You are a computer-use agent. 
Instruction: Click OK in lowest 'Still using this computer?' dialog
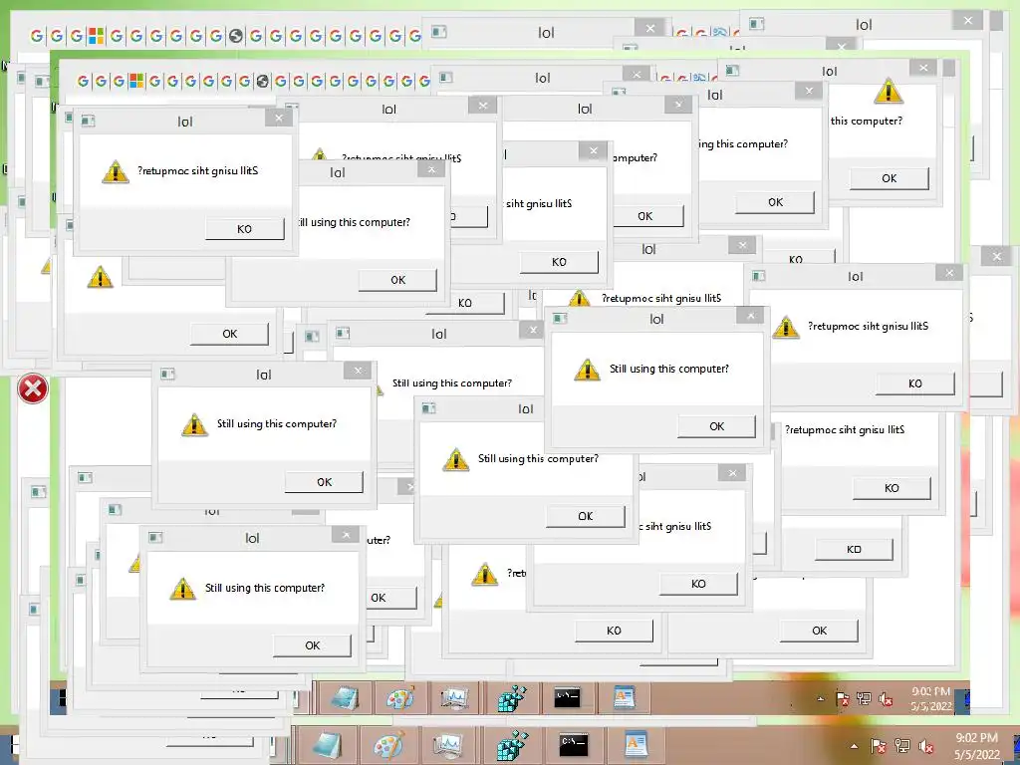click(312, 645)
